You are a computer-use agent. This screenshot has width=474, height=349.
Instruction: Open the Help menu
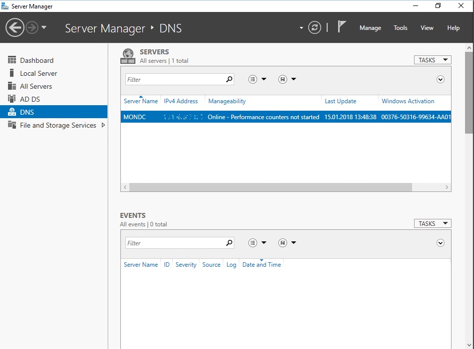click(453, 28)
